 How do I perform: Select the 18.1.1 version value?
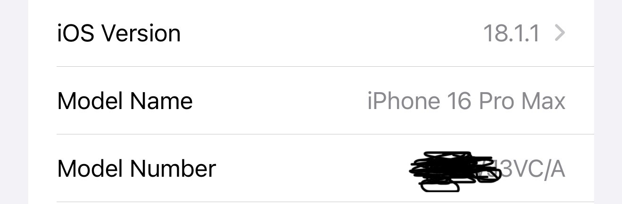tap(512, 33)
